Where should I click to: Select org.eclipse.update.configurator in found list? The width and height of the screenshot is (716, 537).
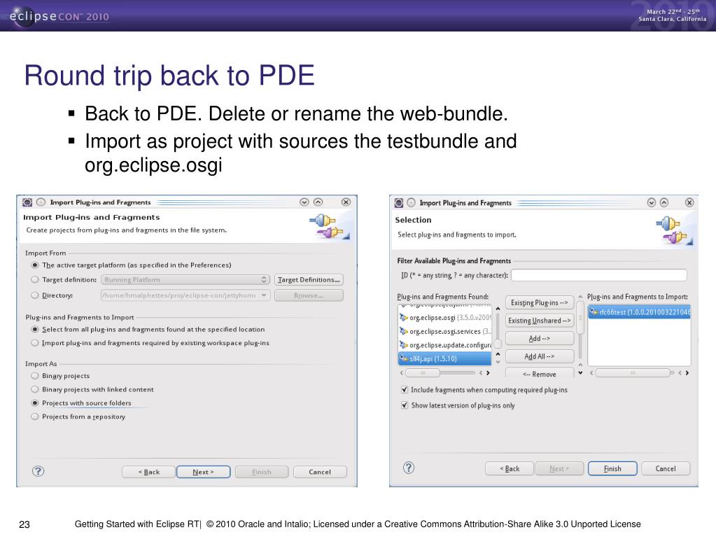pos(444,344)
